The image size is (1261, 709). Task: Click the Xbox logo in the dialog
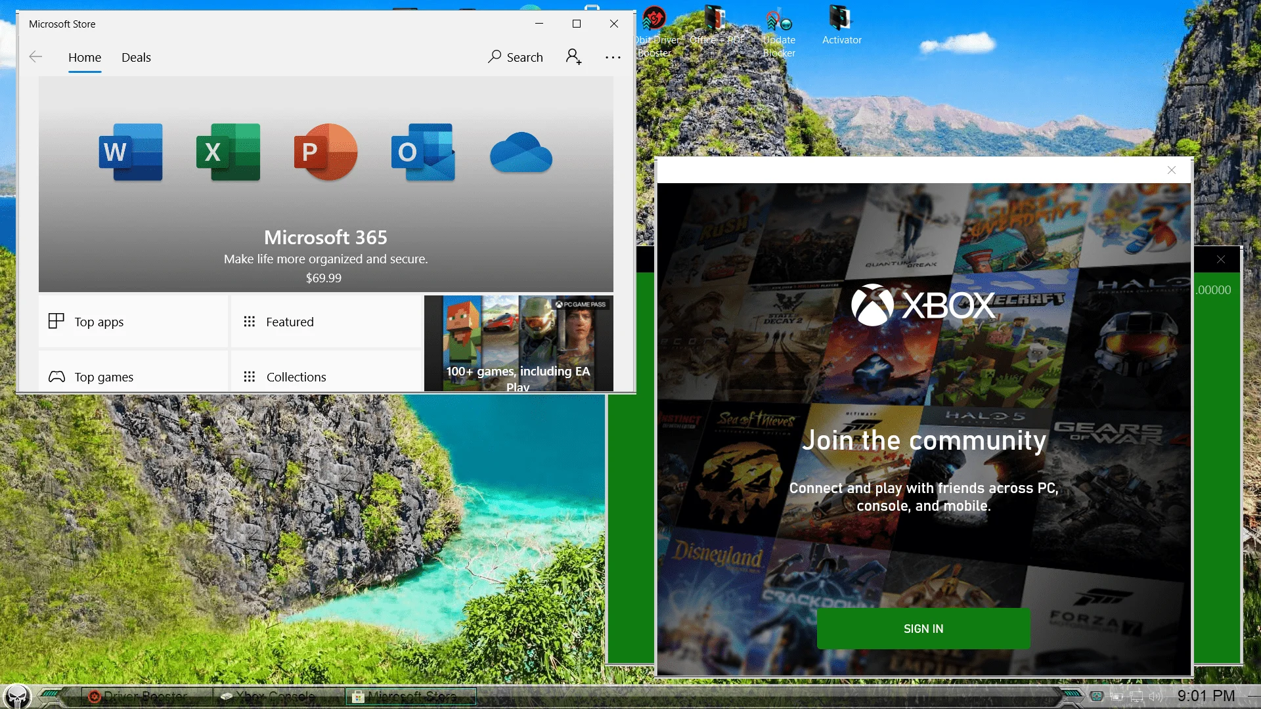pyautogui.click(x=923, y=305)
